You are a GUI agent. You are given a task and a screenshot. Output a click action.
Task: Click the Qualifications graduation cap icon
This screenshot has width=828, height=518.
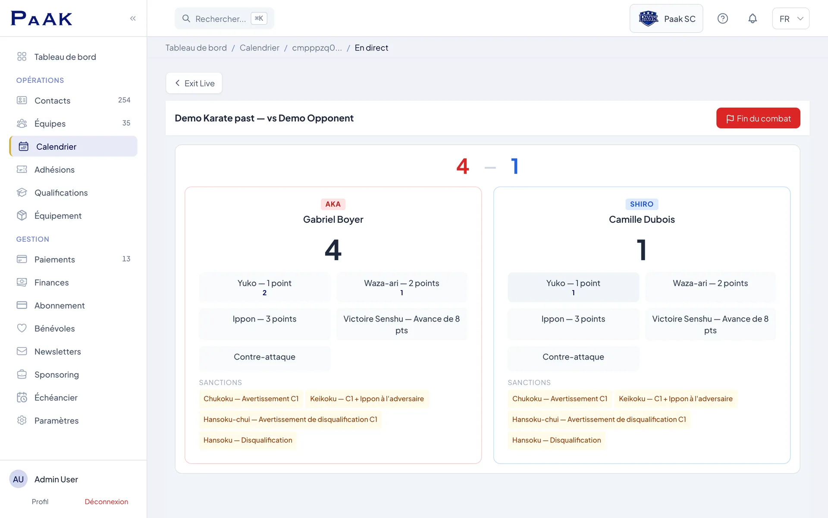click(22, 193)
